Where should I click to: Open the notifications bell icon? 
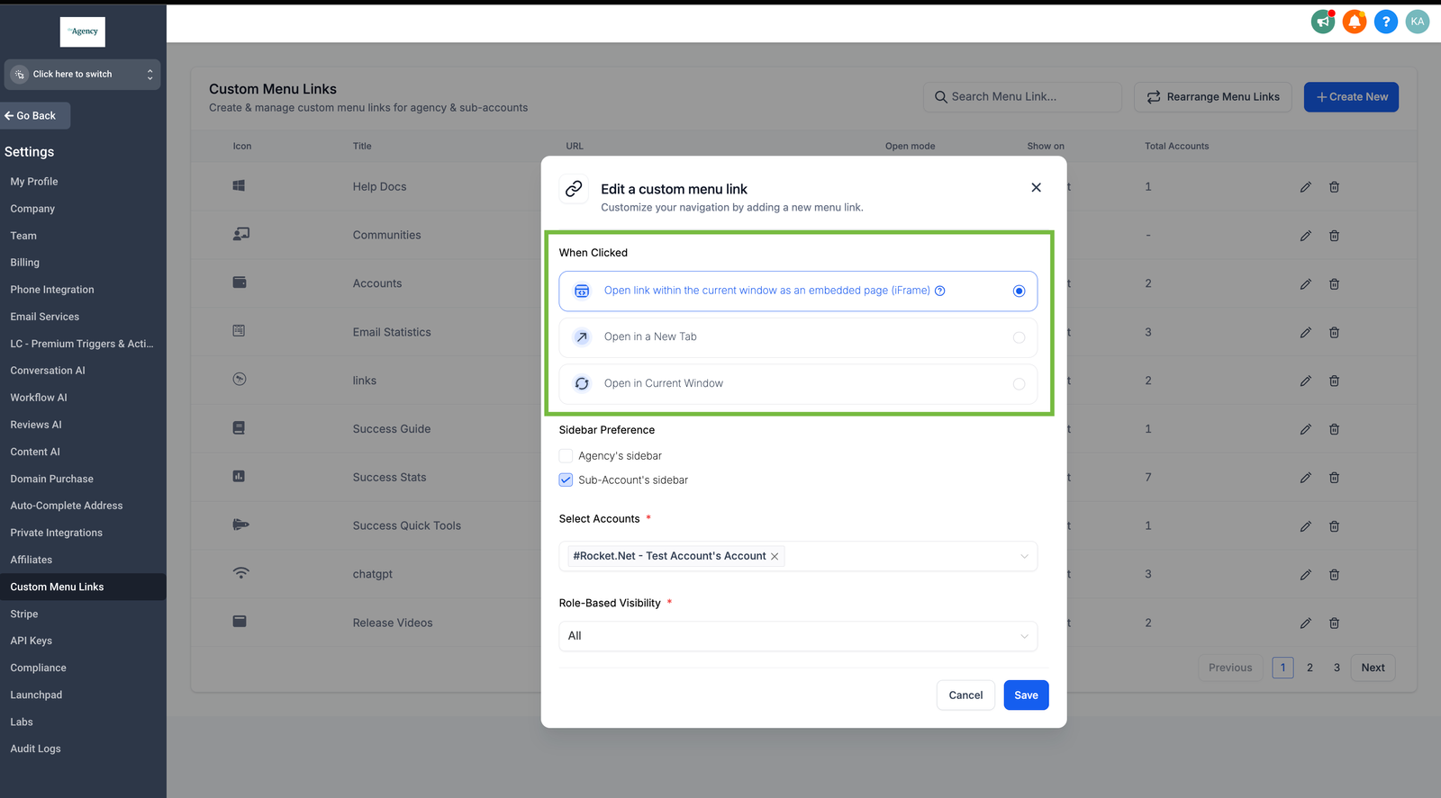[1354, 22]
